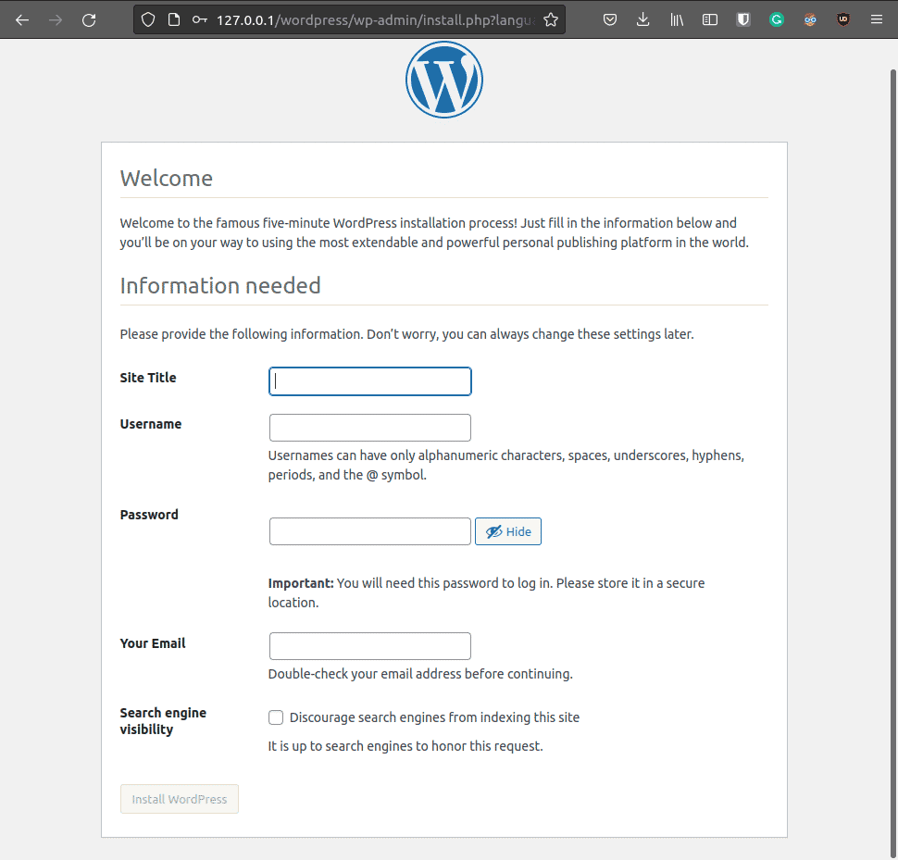This screenshot has width=898, height=860.
Task: Click the Password input field
Action: click(x=370, y=531)
